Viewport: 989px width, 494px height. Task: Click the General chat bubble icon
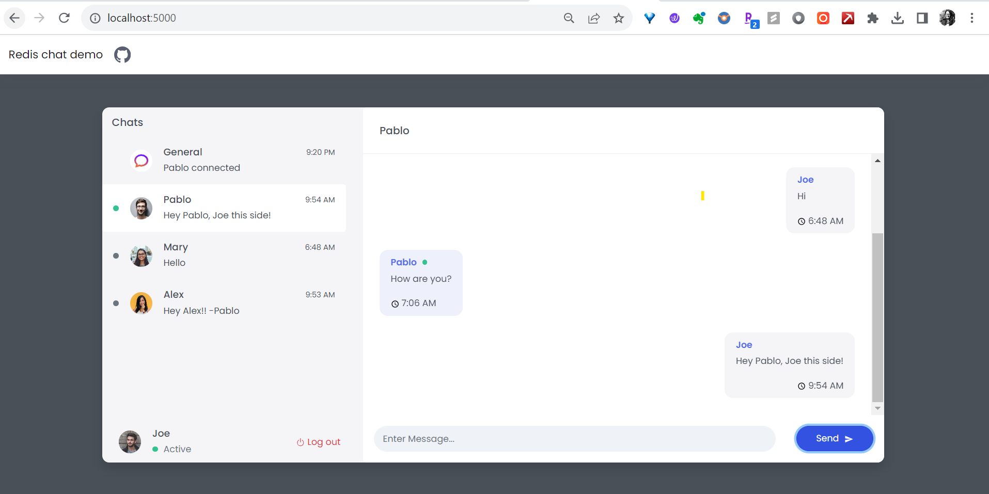coord(141,161)
